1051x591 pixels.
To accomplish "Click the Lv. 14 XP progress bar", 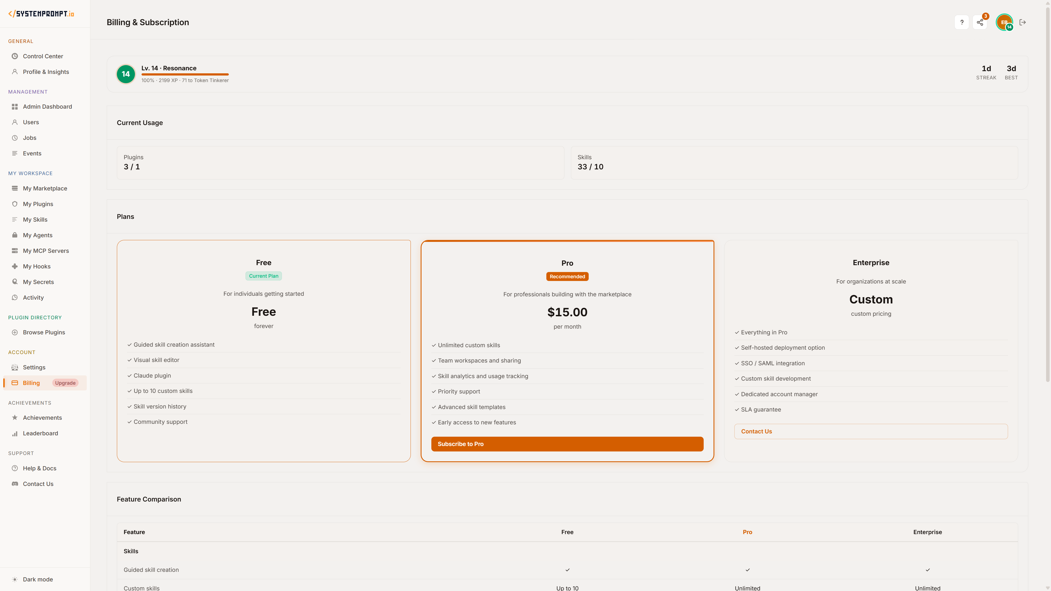I will coord(185,75).
